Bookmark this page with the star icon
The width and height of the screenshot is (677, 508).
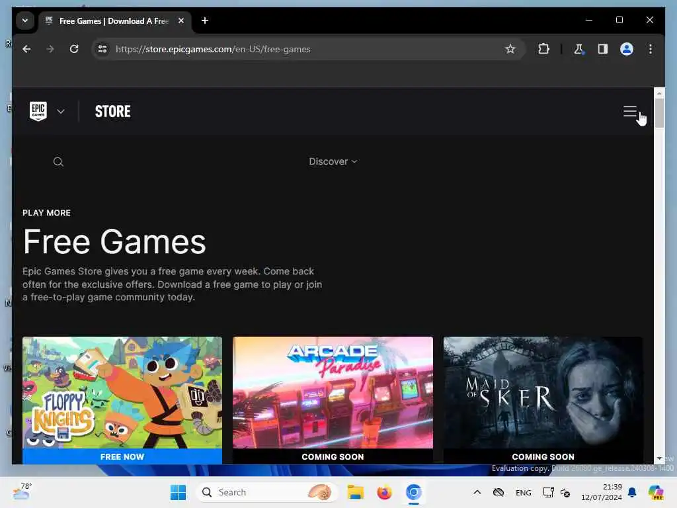(x=510, y=49)
